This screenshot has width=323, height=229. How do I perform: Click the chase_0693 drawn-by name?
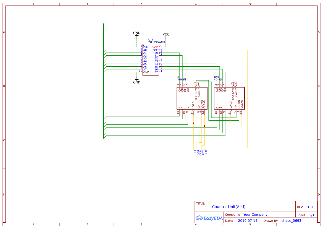coord(291,221)
